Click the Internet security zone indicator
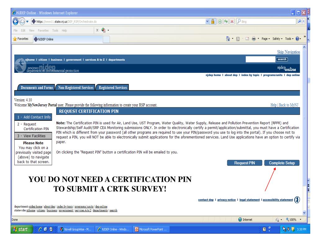Viewport: 318px width, 239px height. pyautogui.click(x=245, y=219)
